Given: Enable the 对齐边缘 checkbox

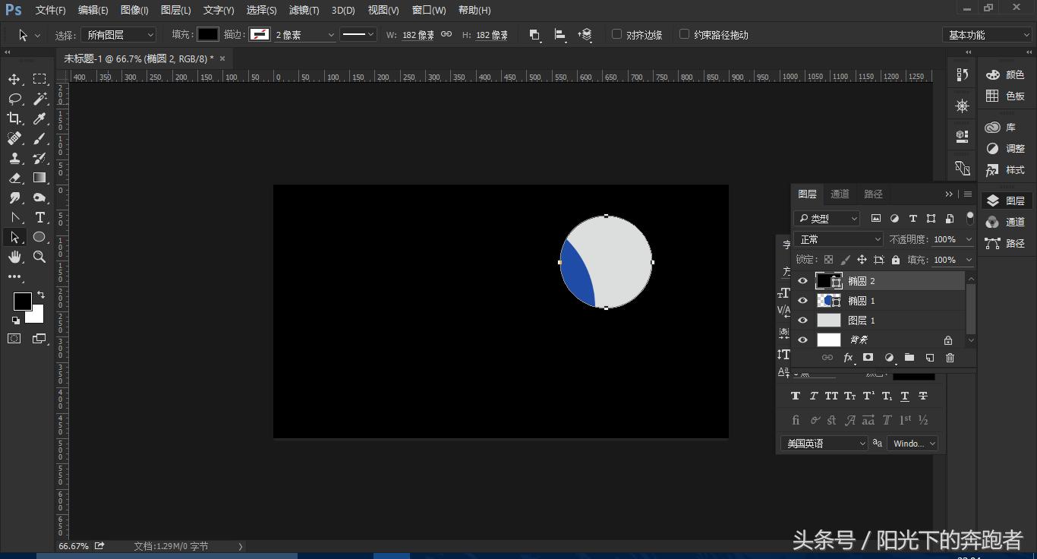Looking at the screenshot, I should coord(616,34).
